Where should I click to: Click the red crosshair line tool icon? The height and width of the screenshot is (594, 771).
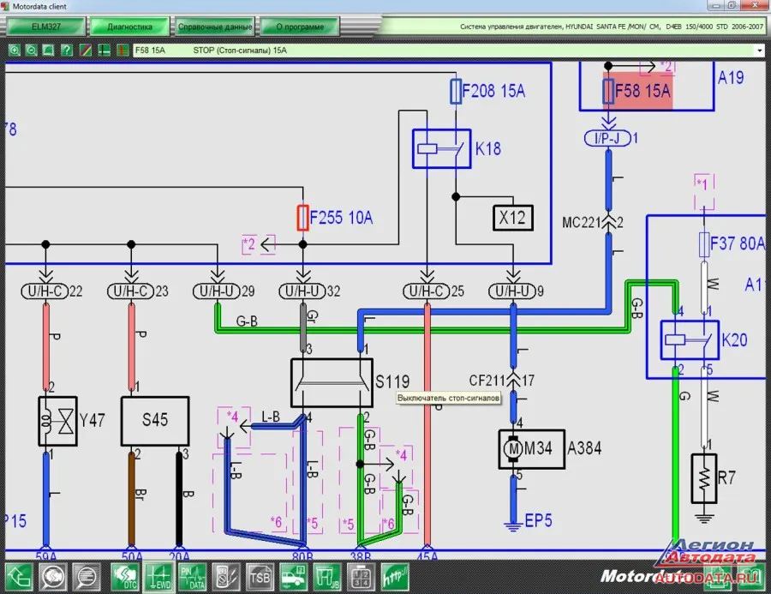pyautogui.click(x=123, y=50)
